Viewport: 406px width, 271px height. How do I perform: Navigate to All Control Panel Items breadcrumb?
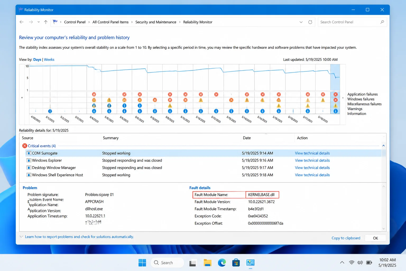(x=110, y=22)
